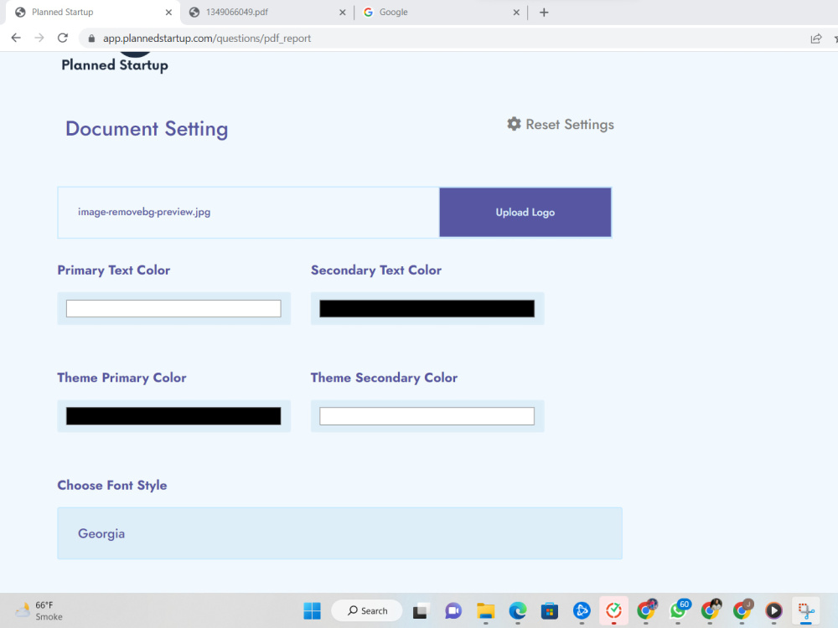The height and width of the screenshot is (628, 838).
Task: Open the Chat video app in taskbar
Action: coord(453,610)
